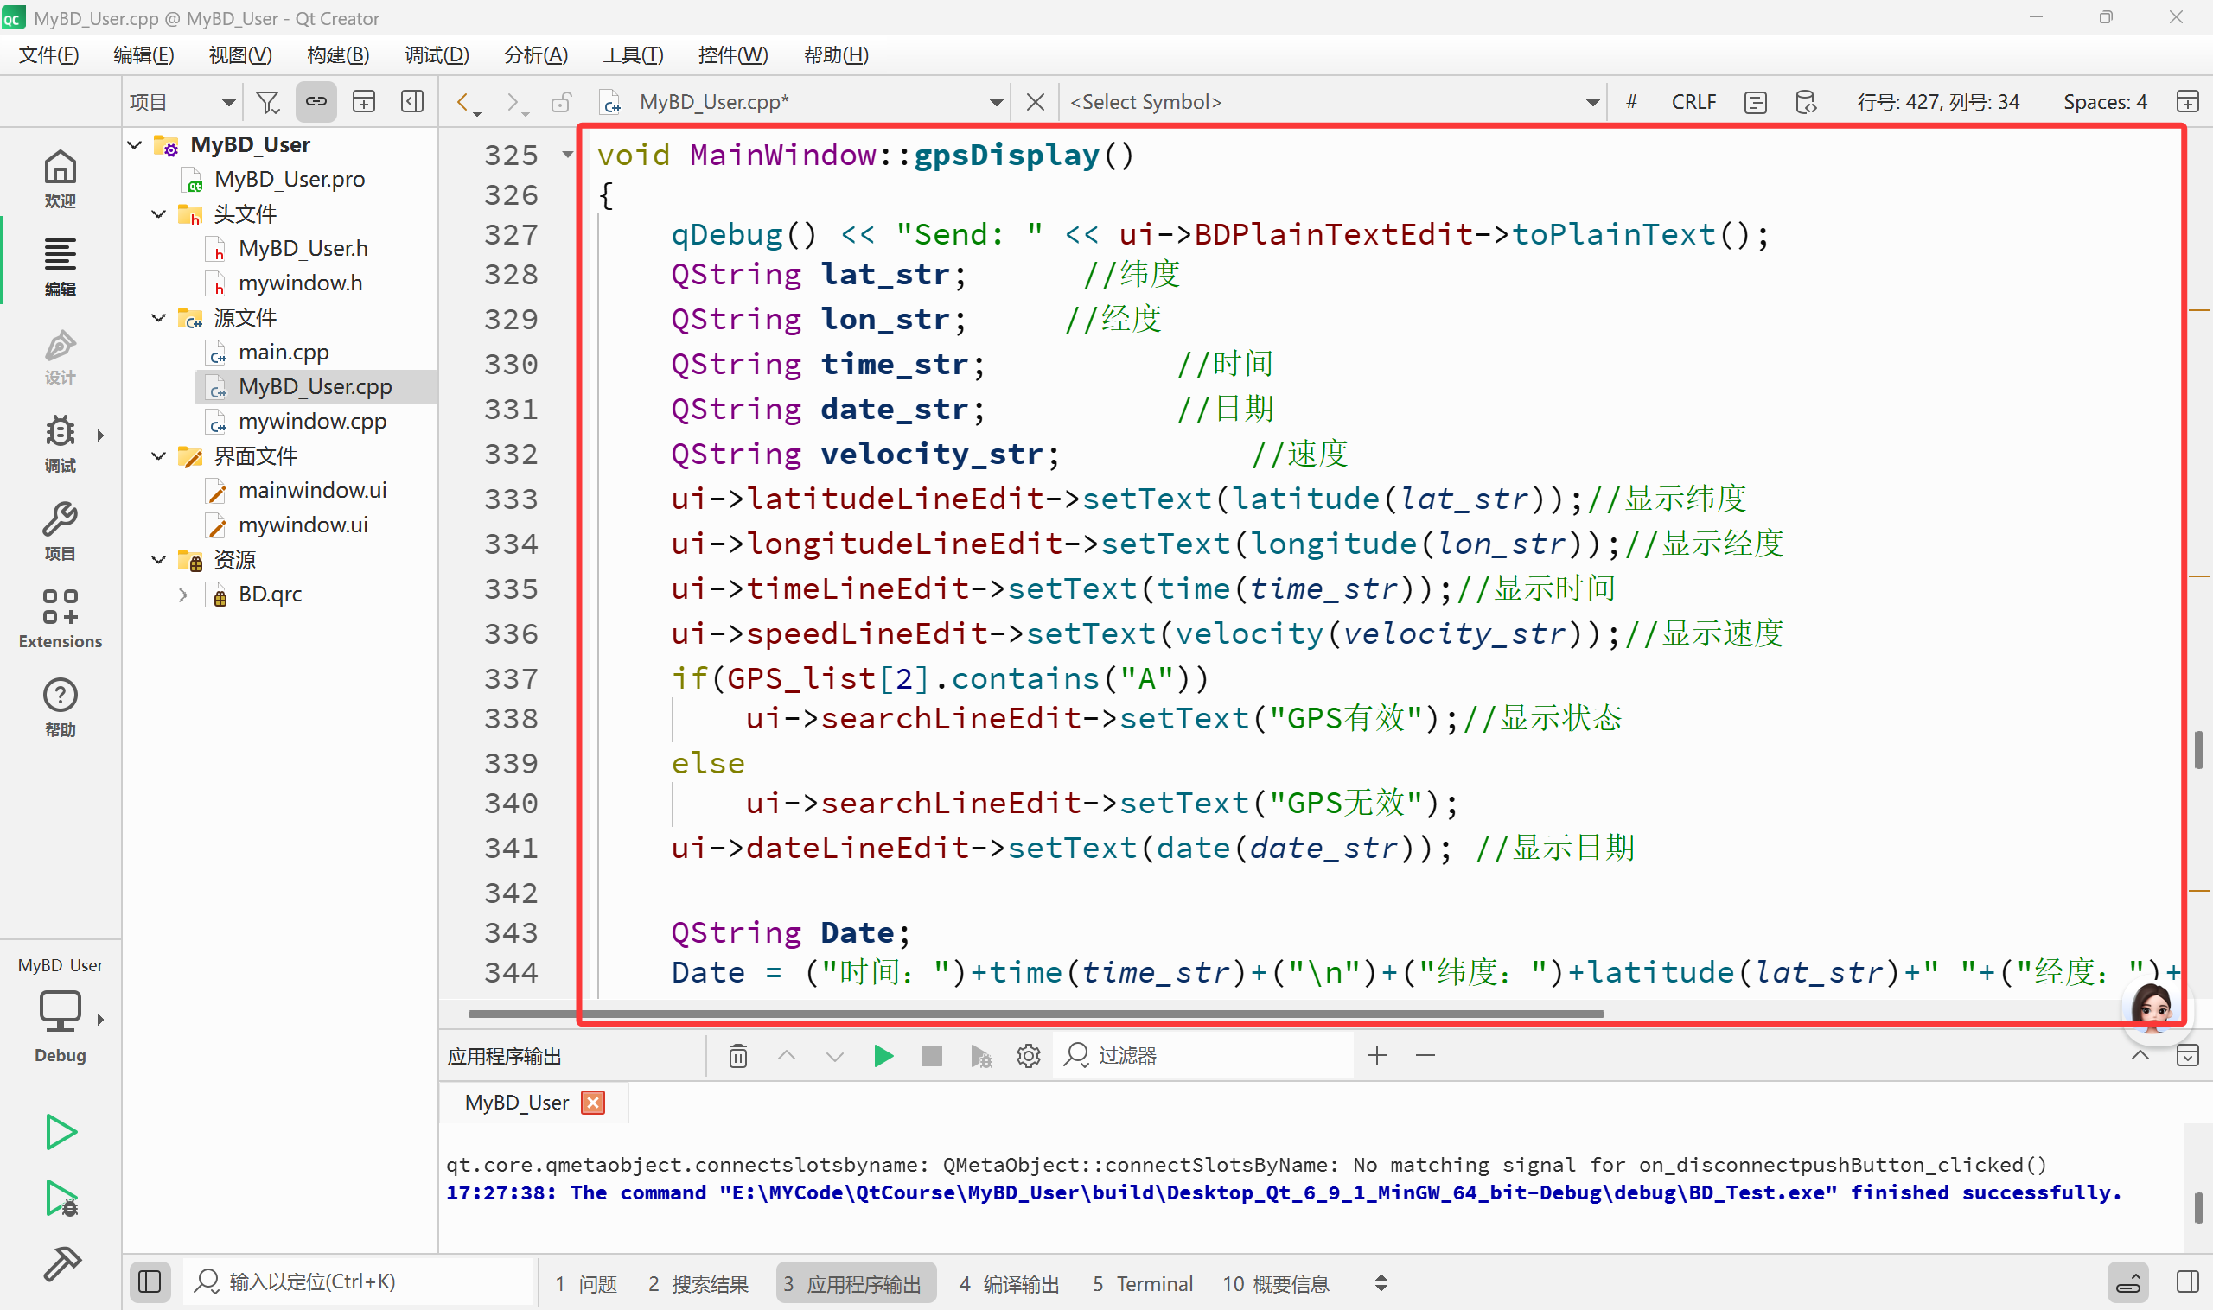Stop the running program in output pane
The width and height of the screenshot is (2213, 1310).
(931, 1056)
